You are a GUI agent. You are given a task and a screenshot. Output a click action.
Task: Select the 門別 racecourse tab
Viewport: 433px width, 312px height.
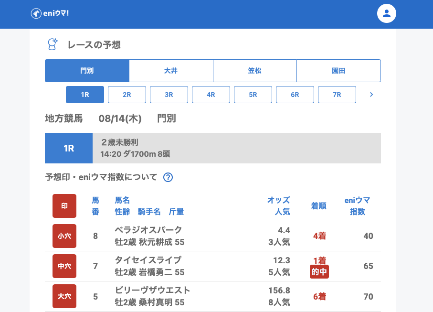coord(87,71)
